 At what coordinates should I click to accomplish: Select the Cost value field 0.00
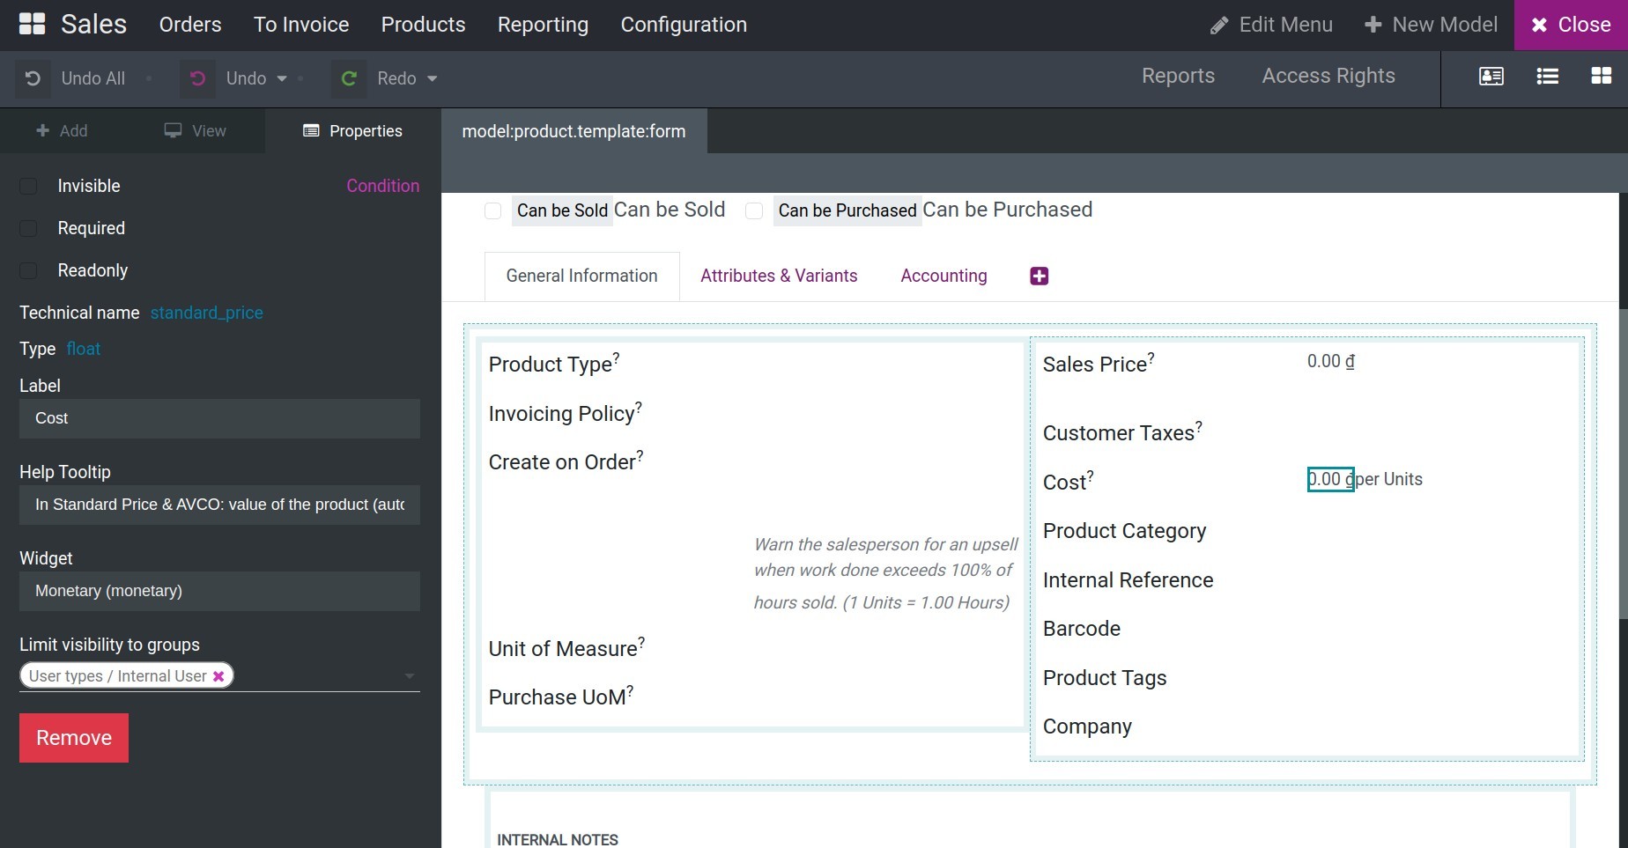click(x=1330, y=479)
